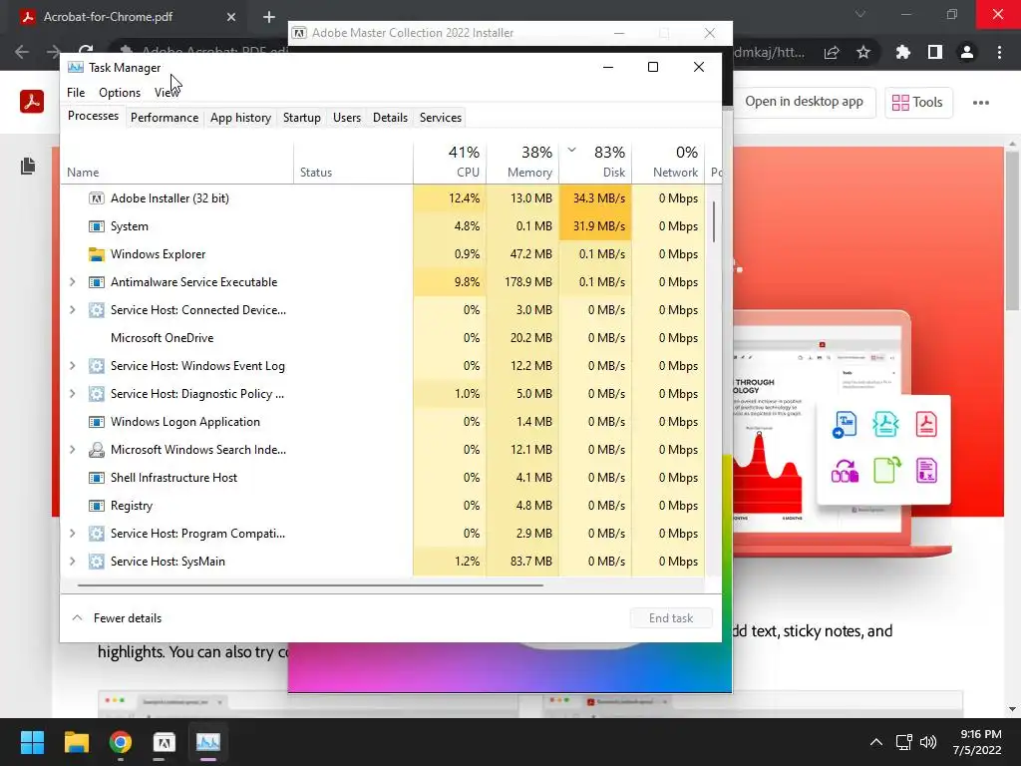Open the pages panel icon in Acrobat sidebar
1021x766 pixels.
(27, 167)
